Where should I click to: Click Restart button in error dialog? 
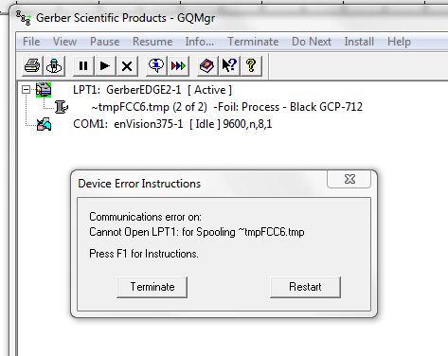click(x=305, y=287)
